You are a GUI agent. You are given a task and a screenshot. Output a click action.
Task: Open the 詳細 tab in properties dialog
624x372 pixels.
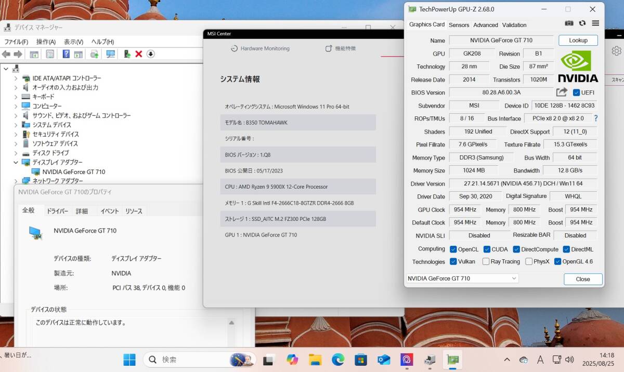tap(82, 211)
